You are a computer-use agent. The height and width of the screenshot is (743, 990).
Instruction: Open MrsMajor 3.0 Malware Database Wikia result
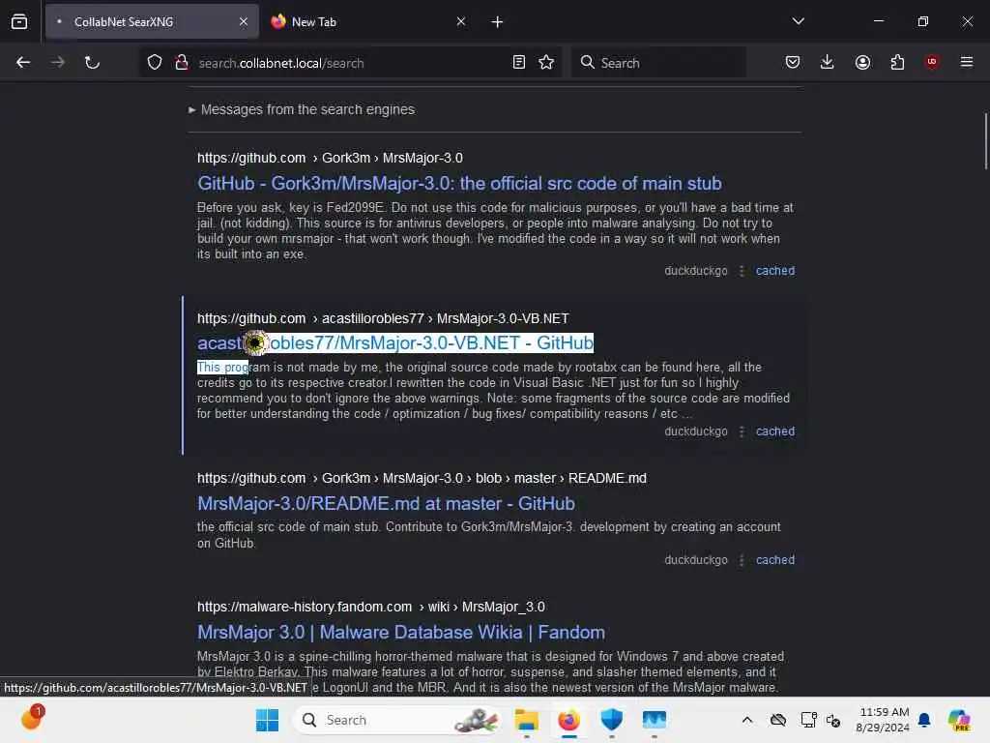coord(401,632)
